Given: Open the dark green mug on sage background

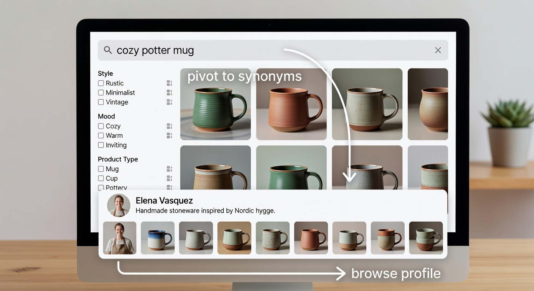Looking at the screenshot, I should [x=291, y=167].
